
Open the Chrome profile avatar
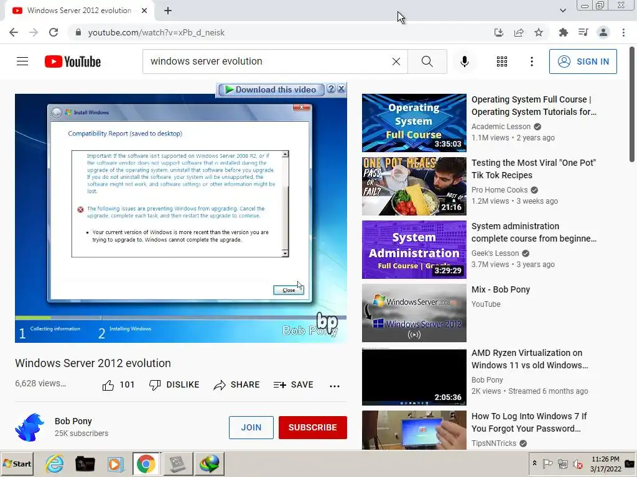tap(603, 32)
